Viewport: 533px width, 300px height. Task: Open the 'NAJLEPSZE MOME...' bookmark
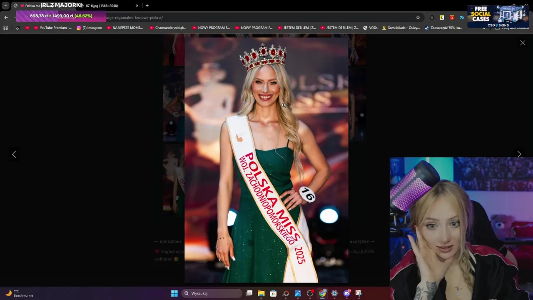tap(125, 28)
